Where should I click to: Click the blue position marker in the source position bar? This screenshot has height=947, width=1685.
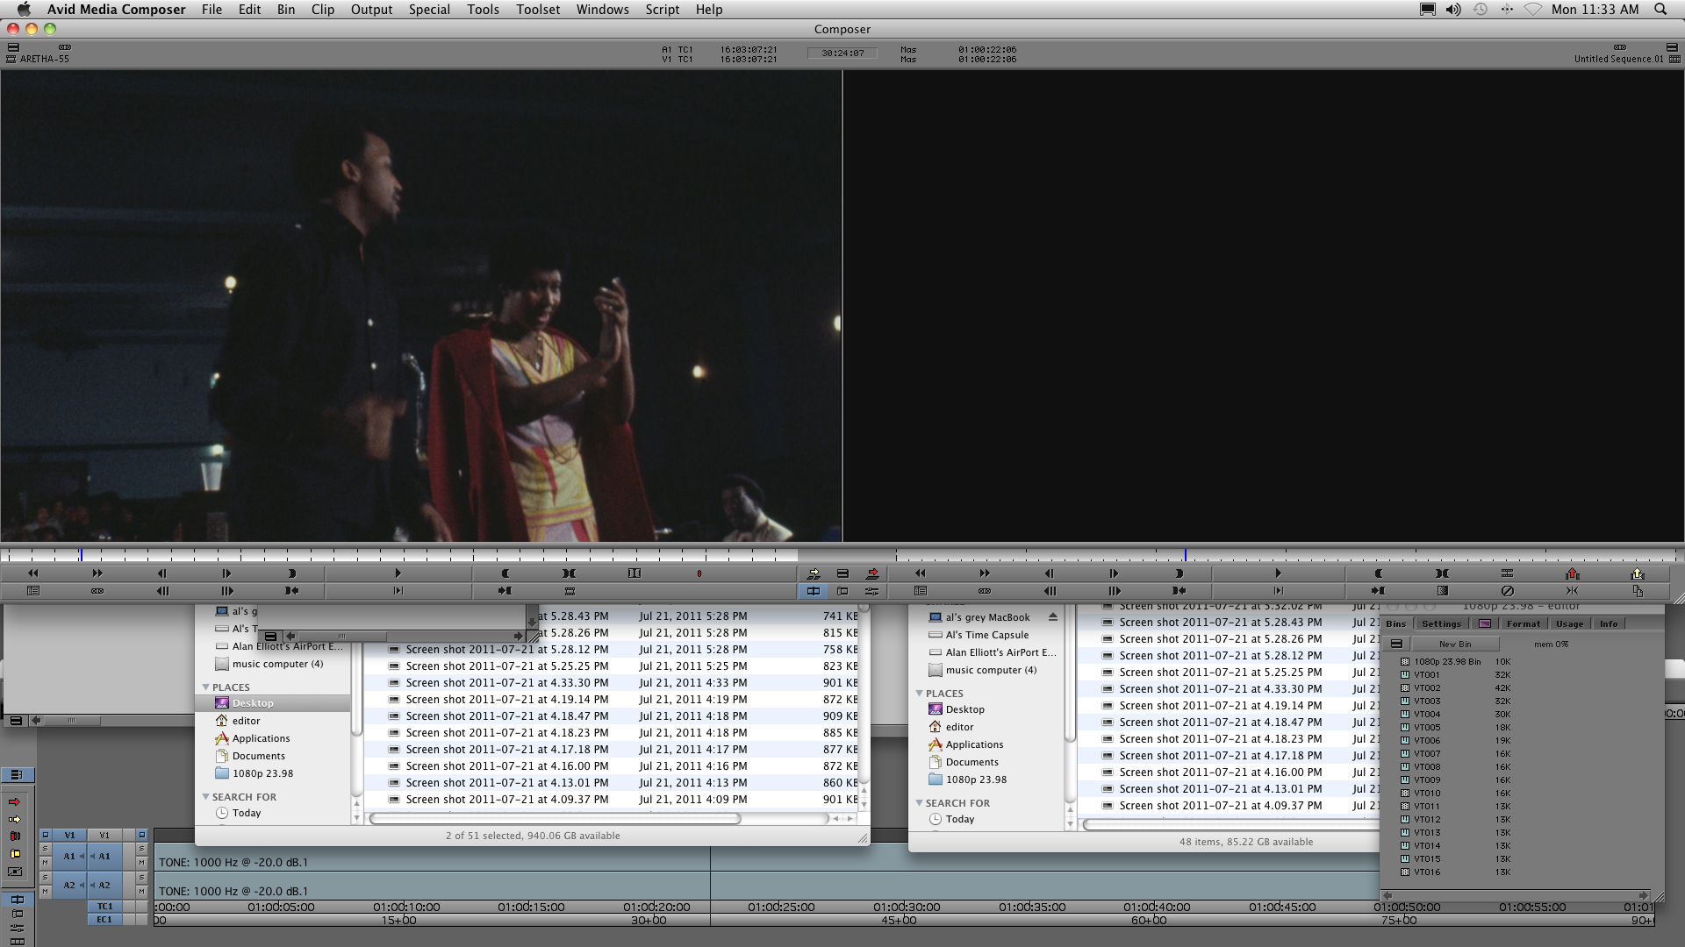(x=81, y=555)
